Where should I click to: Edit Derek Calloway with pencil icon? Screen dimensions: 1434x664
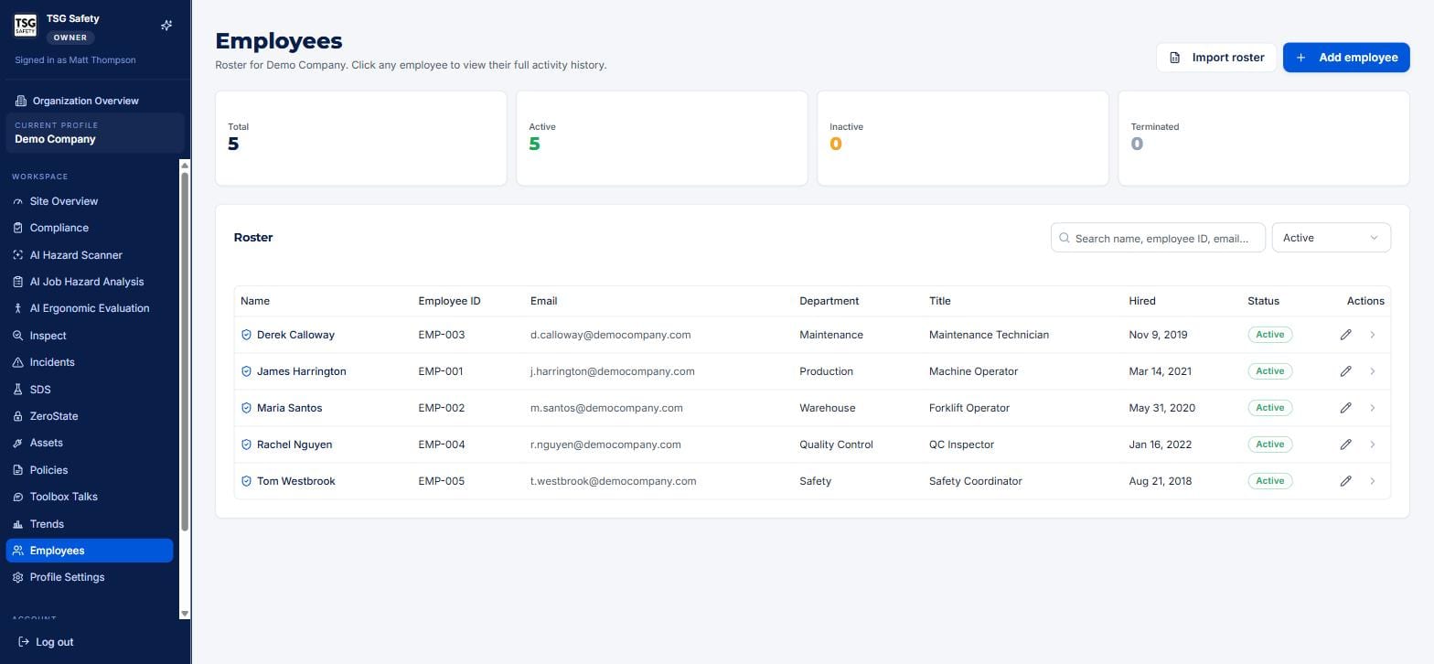[x=1345, y=335]
